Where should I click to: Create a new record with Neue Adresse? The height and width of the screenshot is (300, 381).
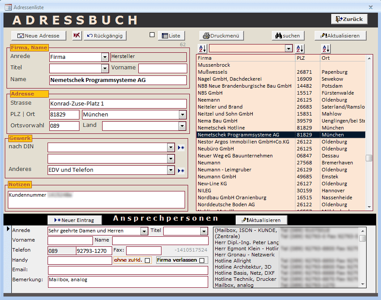39,36
